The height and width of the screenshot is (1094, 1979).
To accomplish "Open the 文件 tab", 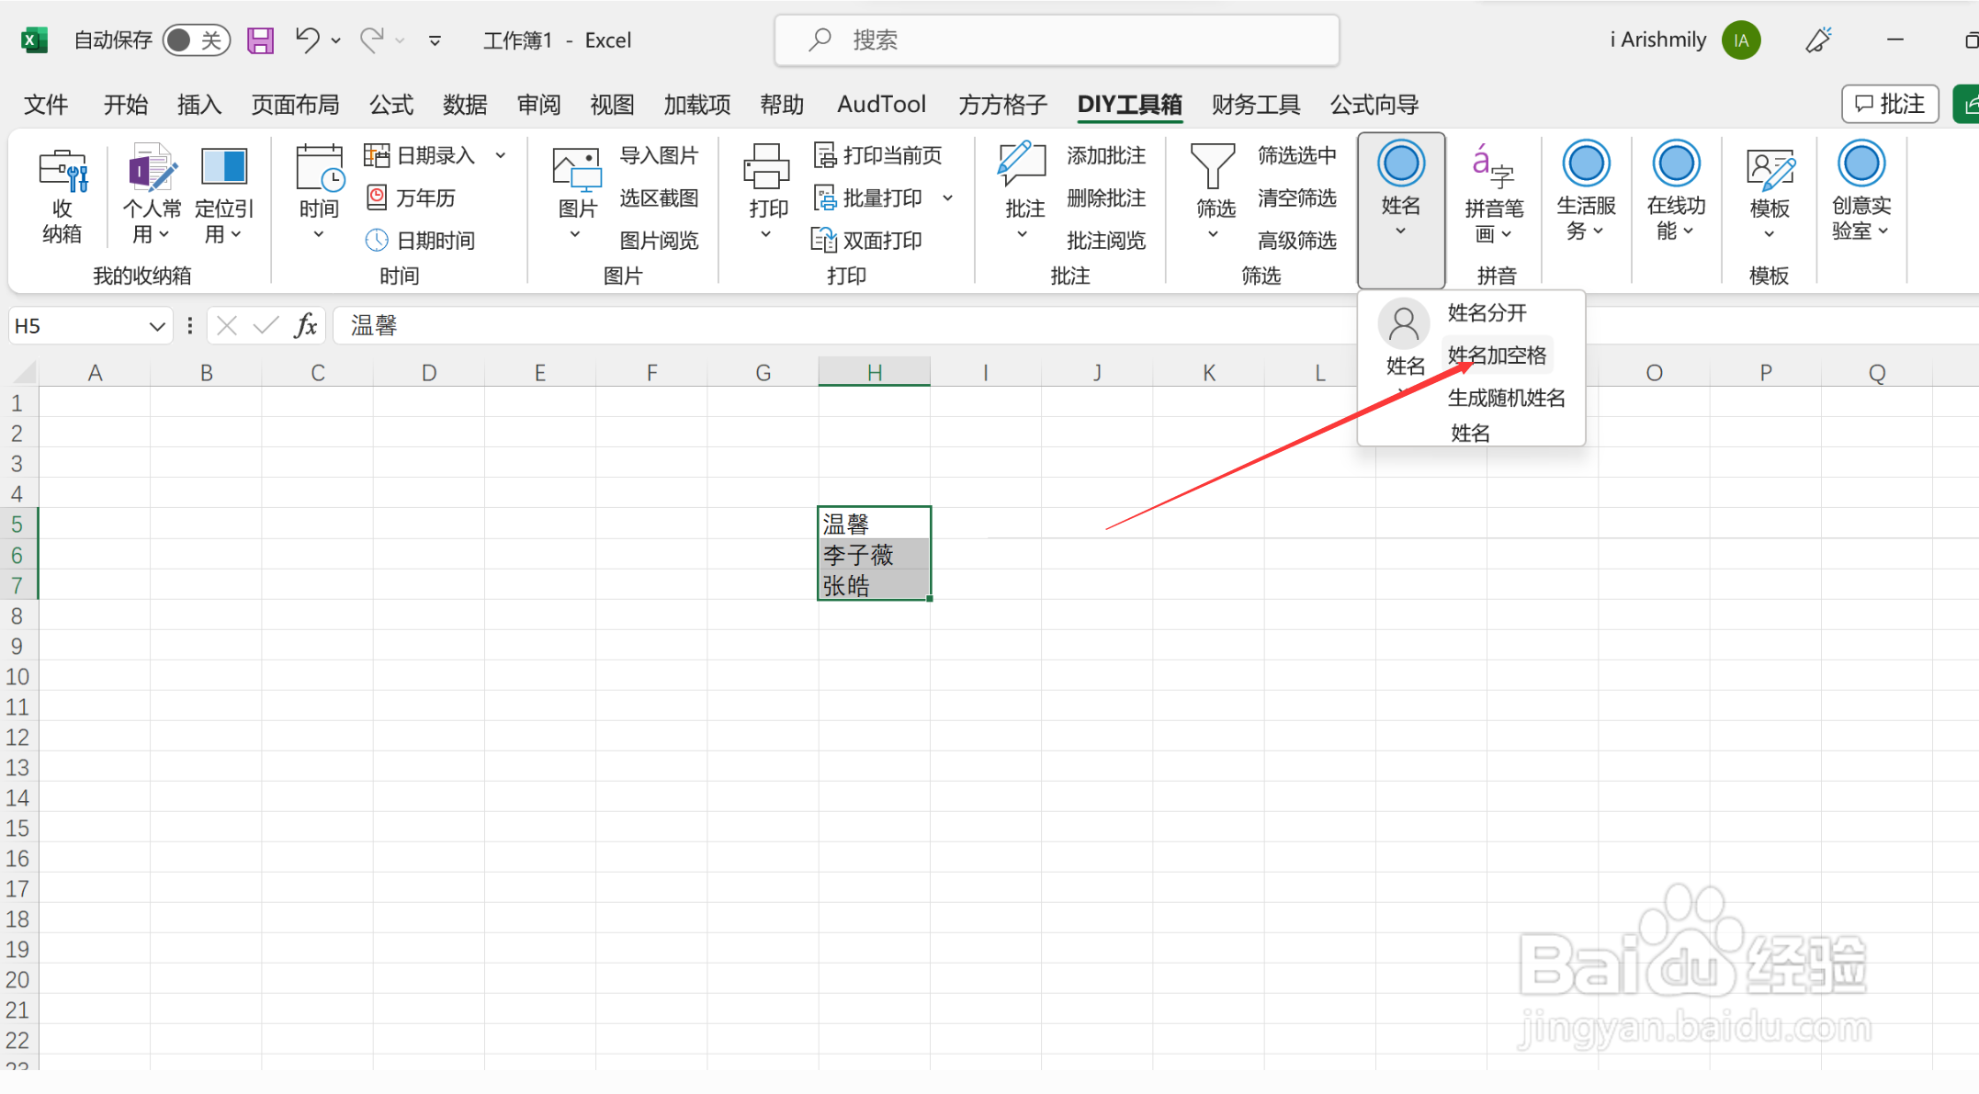I will (46, 104).
